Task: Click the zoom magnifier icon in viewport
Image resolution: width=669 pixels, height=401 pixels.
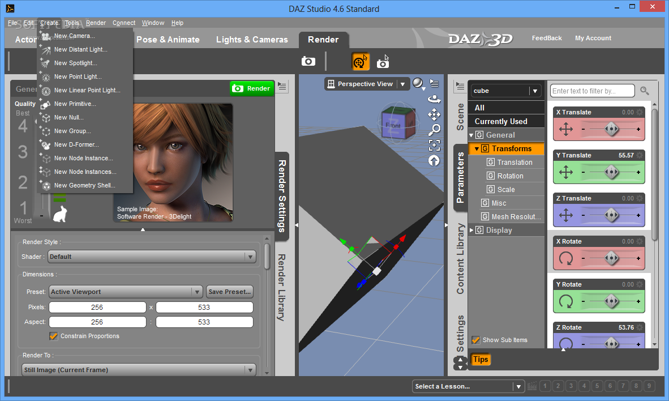Action: coord(434,129)
